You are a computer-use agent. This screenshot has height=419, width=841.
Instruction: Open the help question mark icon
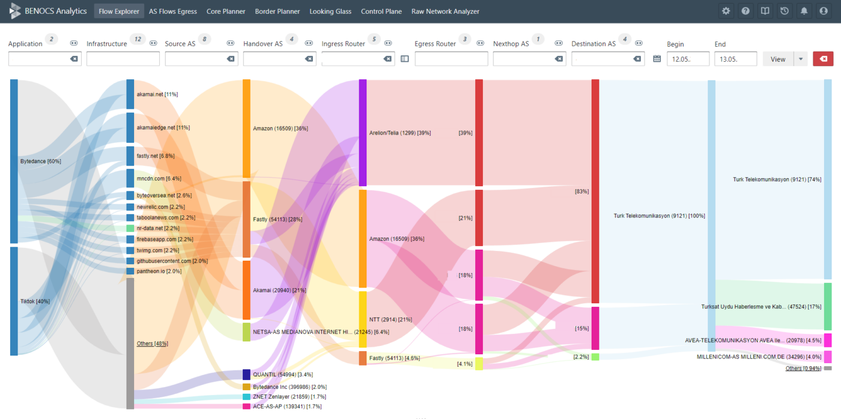point(745,11)
